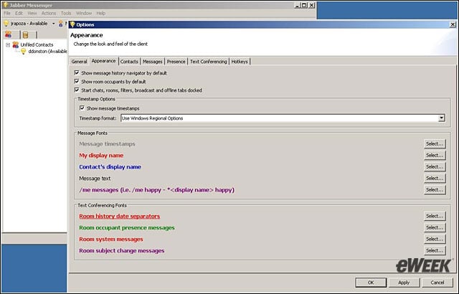Click the purple /me messages sample text
This screenshot has width=459, height=294.
click(156, 190)
